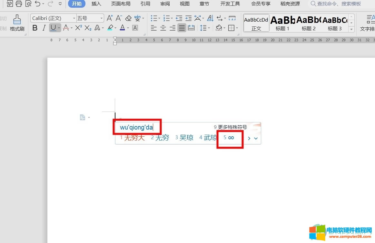Switch to the 页面布局 tab
This screenshot has width=375, height=243.
pyautogui.click(x=121, y=4)
